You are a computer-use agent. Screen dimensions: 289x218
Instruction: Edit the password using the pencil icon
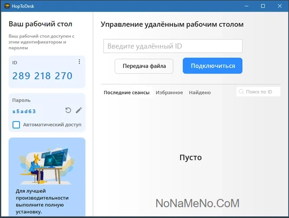tap(79, 110)
